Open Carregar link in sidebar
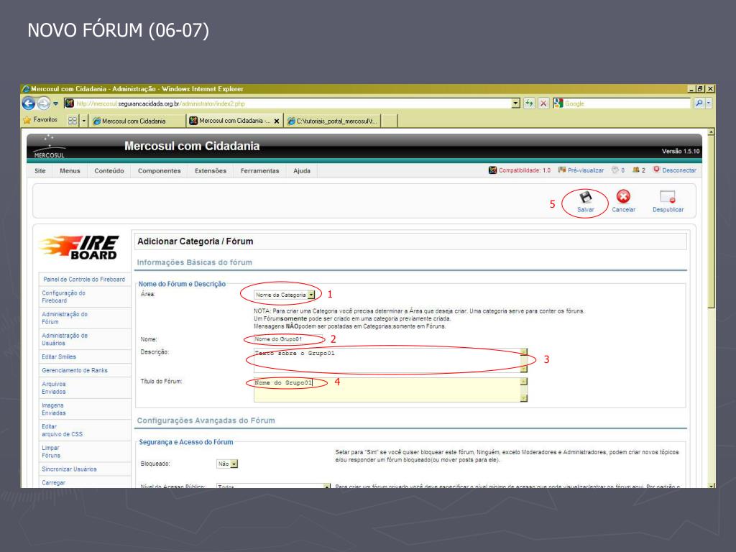Viewport: 736px width, 552px height. click(53, 482)
